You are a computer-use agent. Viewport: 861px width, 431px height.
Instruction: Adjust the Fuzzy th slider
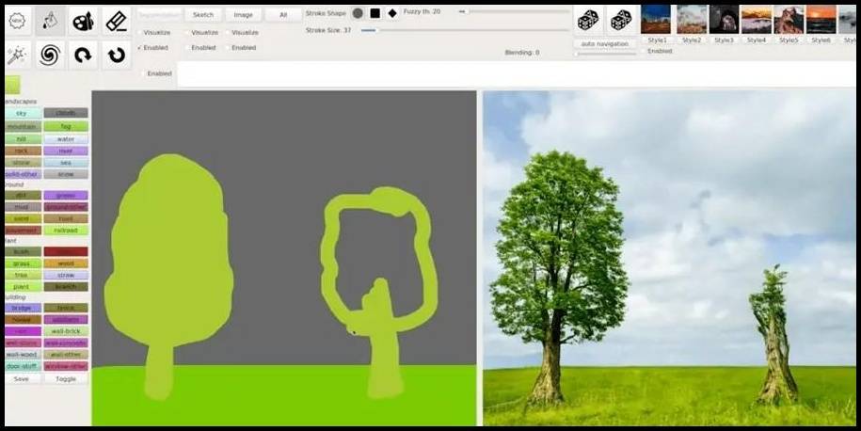(514, 11)
